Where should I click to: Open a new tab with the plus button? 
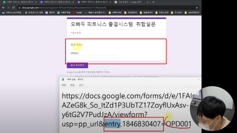[153, 2]
